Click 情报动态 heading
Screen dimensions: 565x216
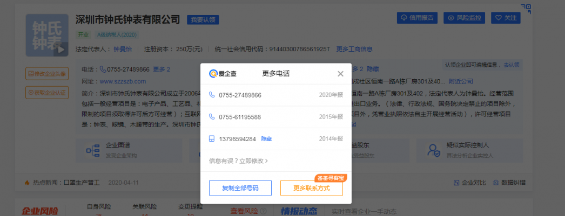click(x=299, y=211)
